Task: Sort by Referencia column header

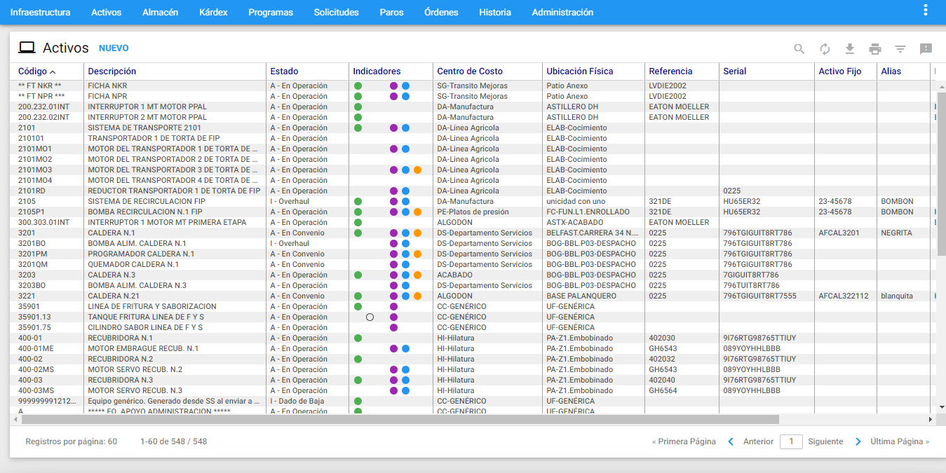Action: pyautogui.click(x=670, y=71)
